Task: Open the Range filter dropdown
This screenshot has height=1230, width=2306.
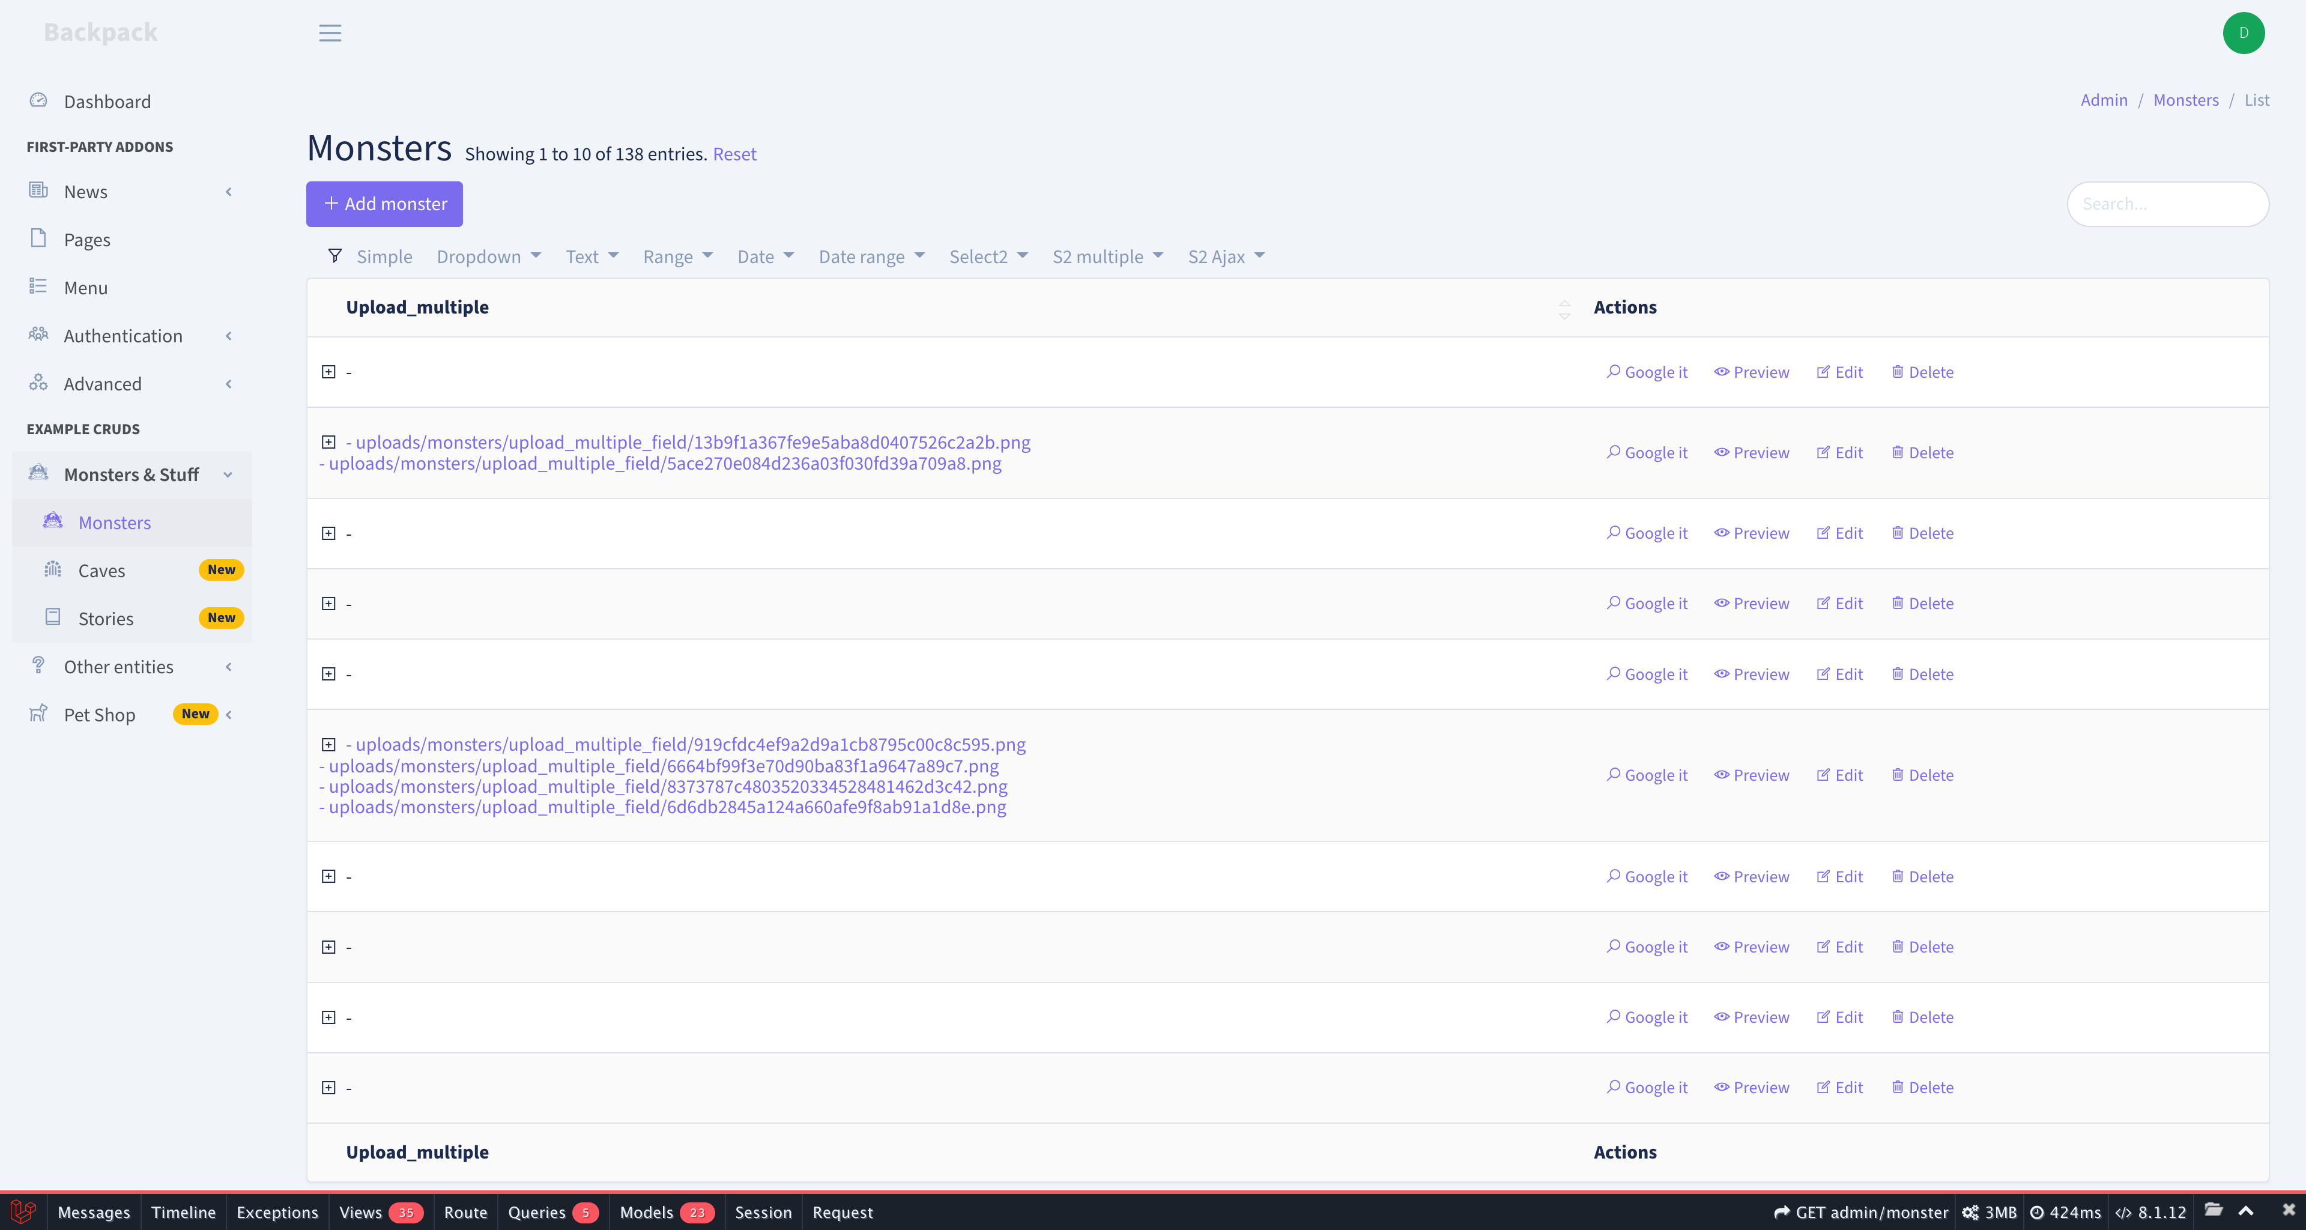Action: point(677,257)
